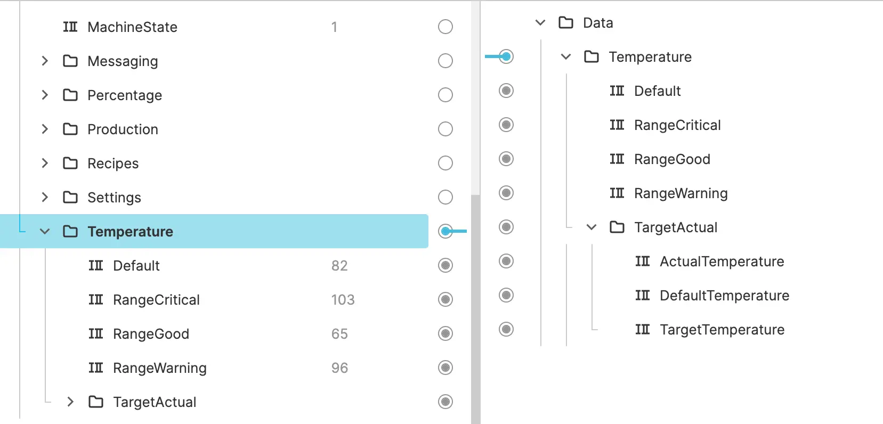Click the left panel vertical scrollbar
This screenshot has width=883, height=424.
point(475,309)
